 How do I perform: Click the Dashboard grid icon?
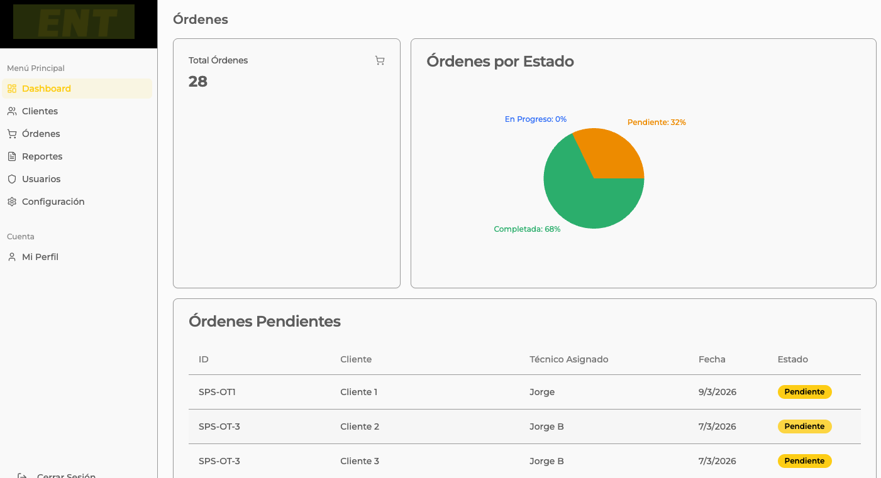click(11, 89)
